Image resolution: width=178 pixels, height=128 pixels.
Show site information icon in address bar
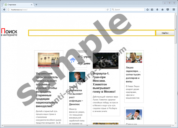(x=8, y=9)
